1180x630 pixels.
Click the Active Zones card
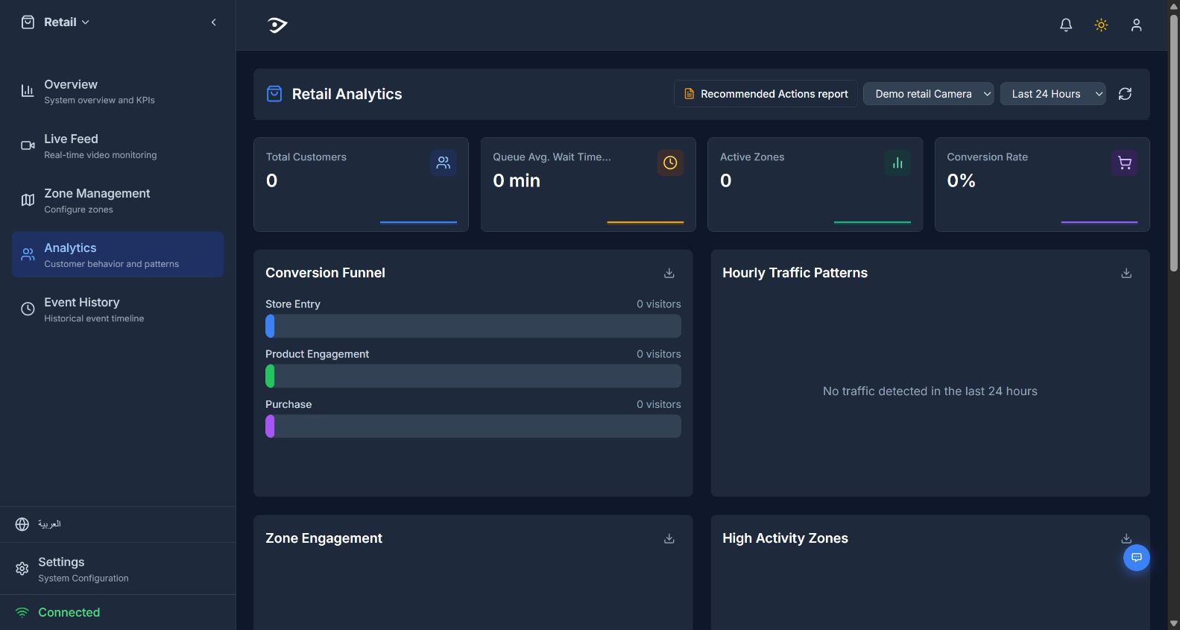click(815, 184)
